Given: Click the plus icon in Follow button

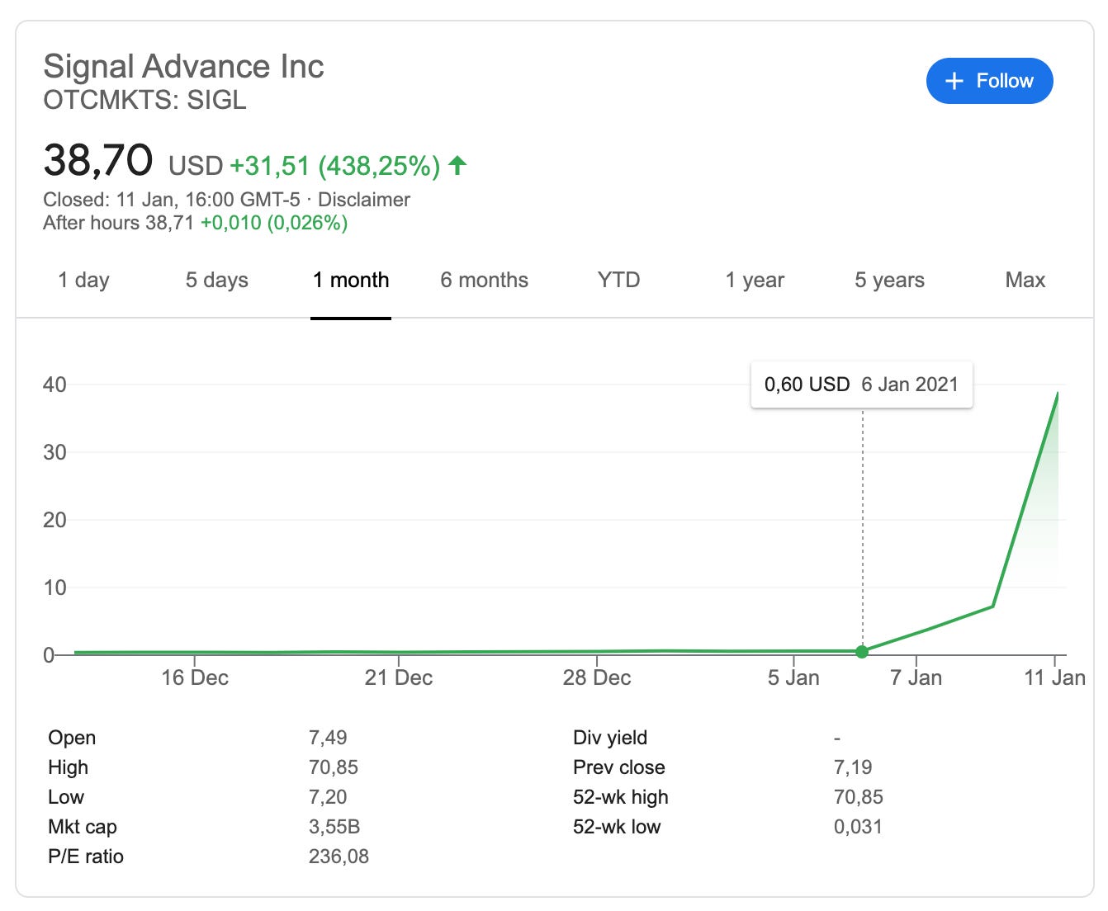Looking at the screenshot, I should click(x=954, y=81).
